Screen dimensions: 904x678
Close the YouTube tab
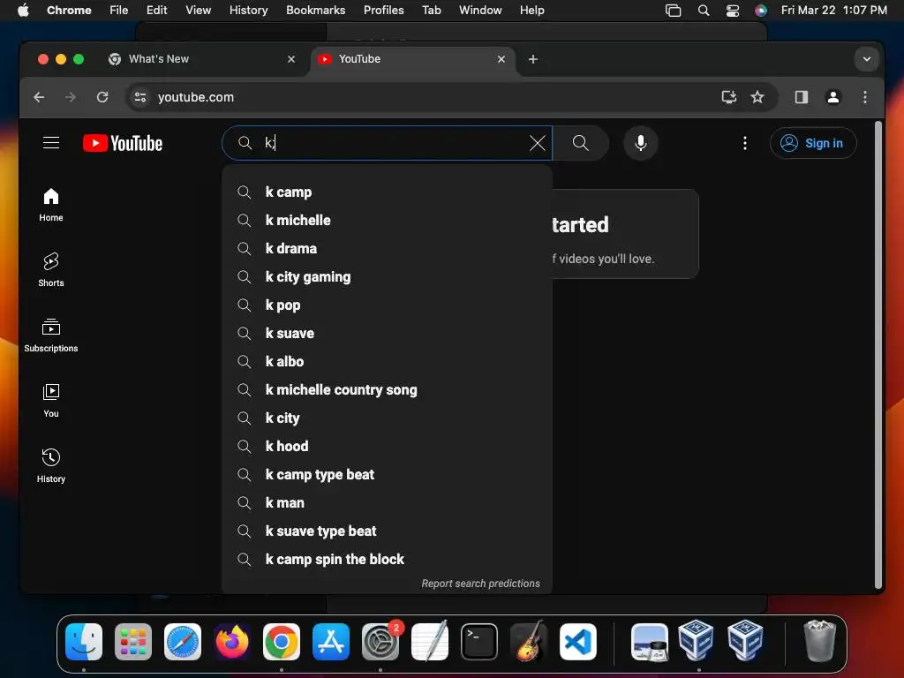coord(501,59)
